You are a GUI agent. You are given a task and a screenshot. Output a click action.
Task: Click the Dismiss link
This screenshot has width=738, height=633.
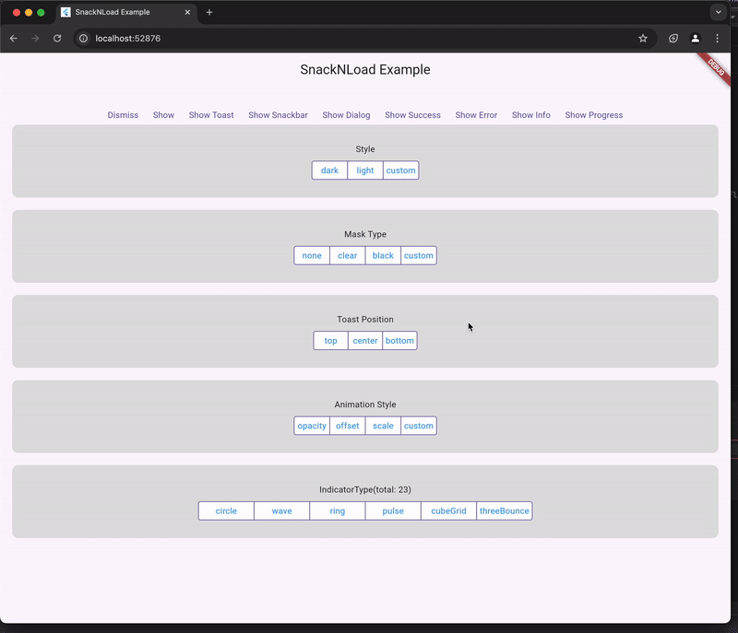tap(123, 114)
